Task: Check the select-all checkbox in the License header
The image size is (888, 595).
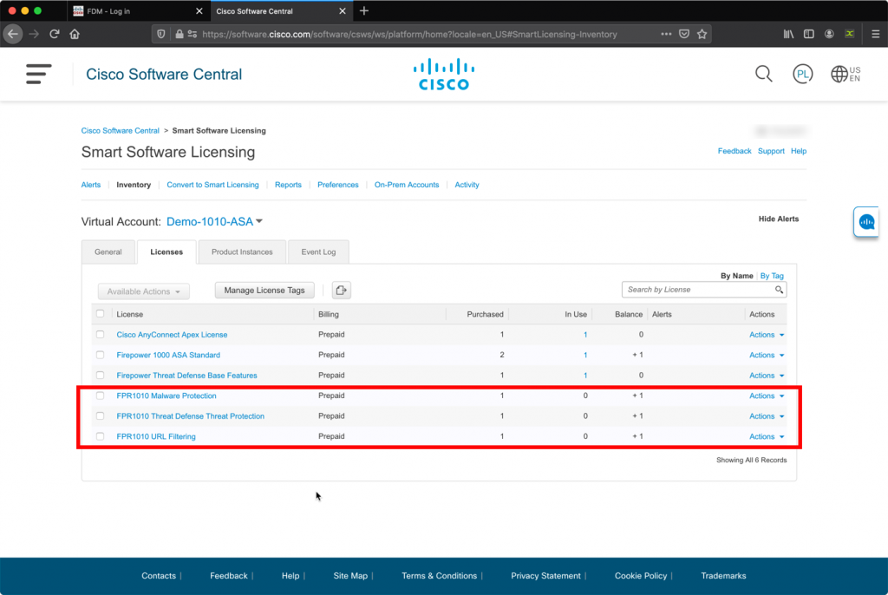Action: 100,313
